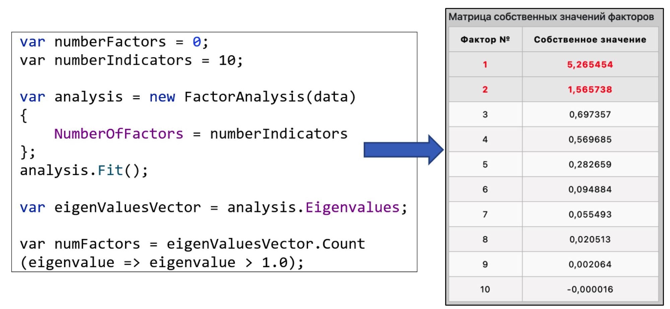
Task: Click "FactorAnalysis(data)" in the code
Action: pos(270,97)
